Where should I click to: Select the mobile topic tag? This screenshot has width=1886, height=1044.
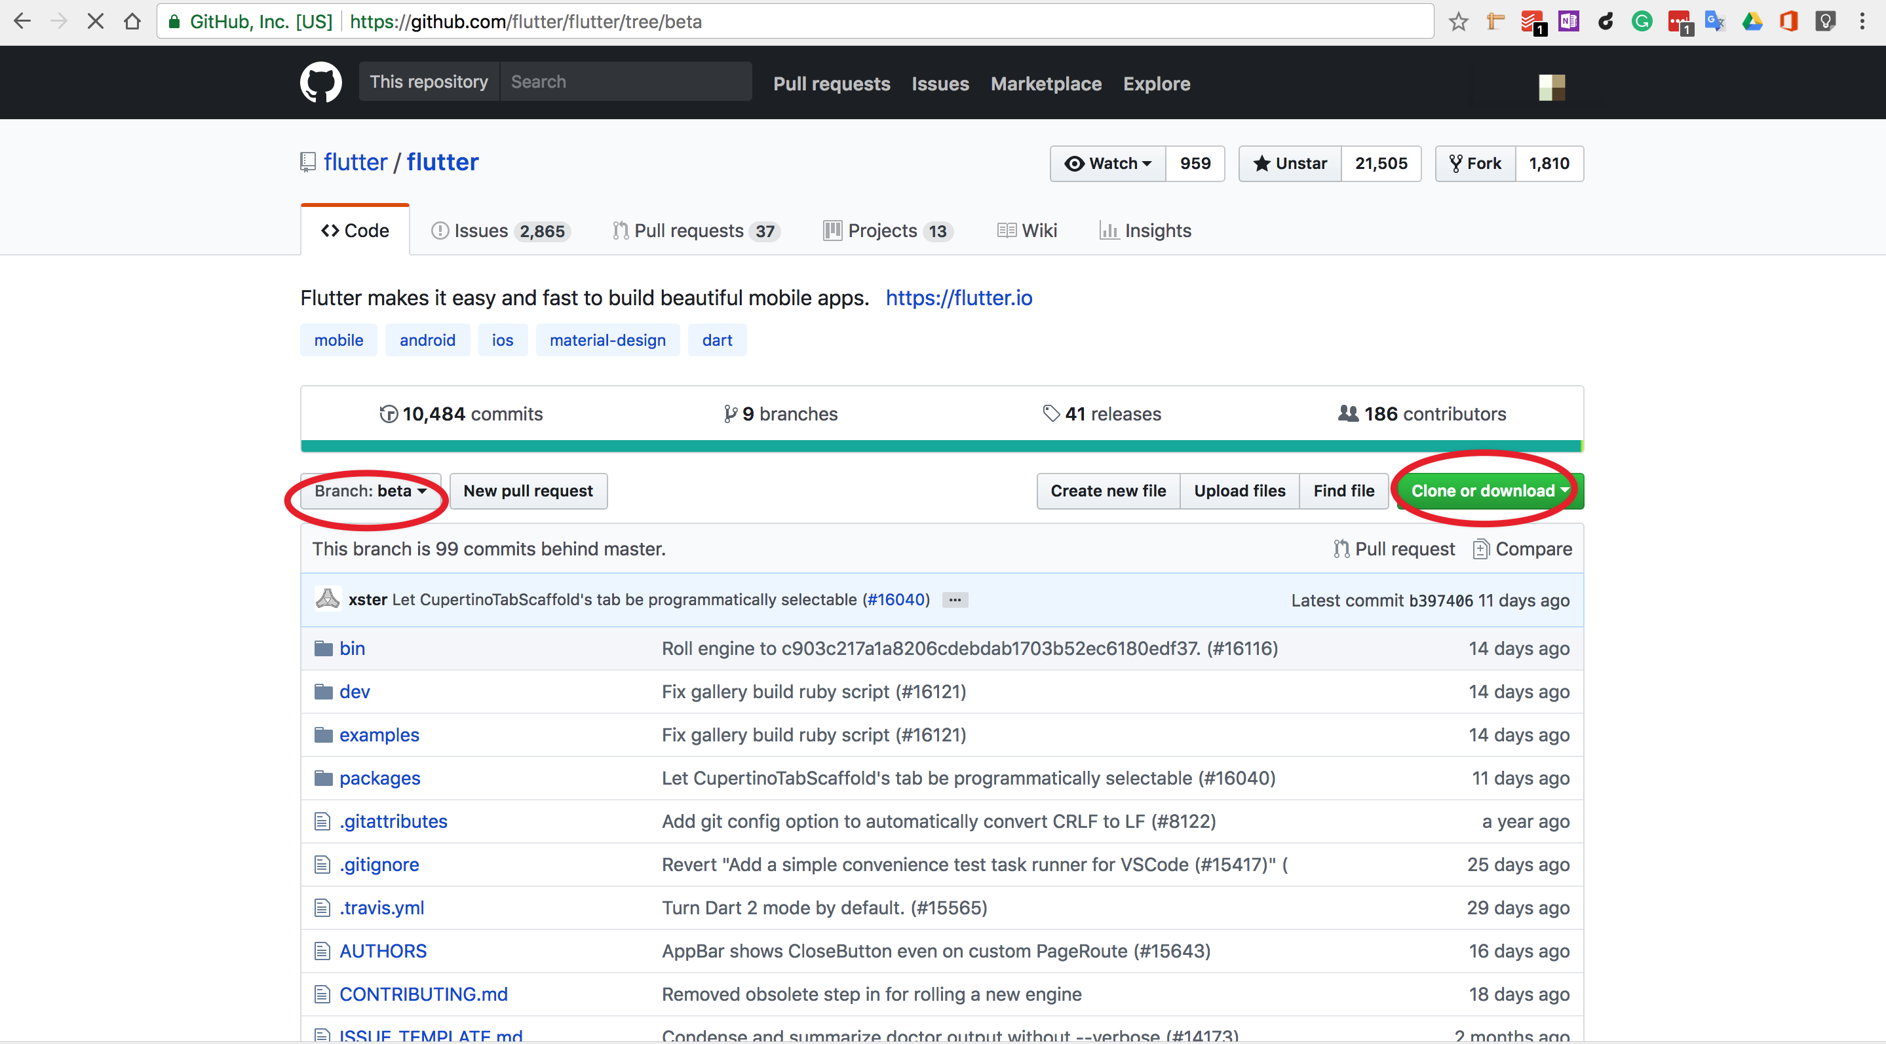(x=339, y=340)
